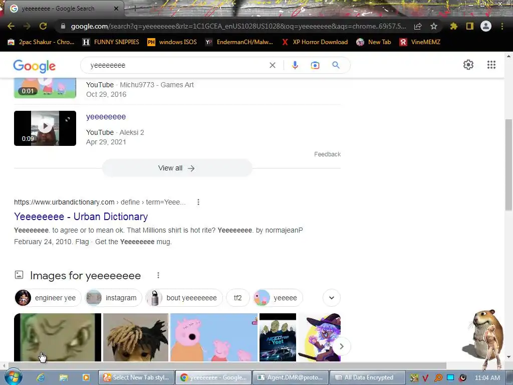This screenshot has height=385, width=513.
Task: Click the address bar URL
Action: point(238,26)
